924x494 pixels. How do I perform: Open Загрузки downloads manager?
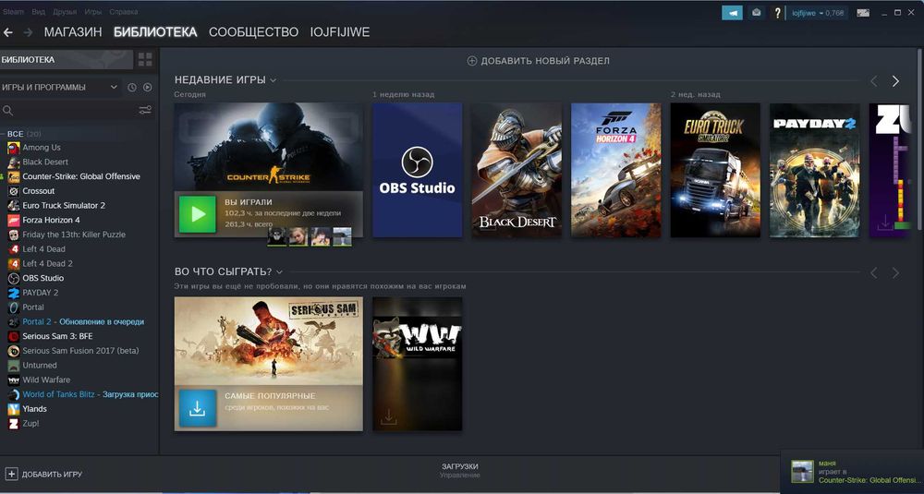pos(459,470)
